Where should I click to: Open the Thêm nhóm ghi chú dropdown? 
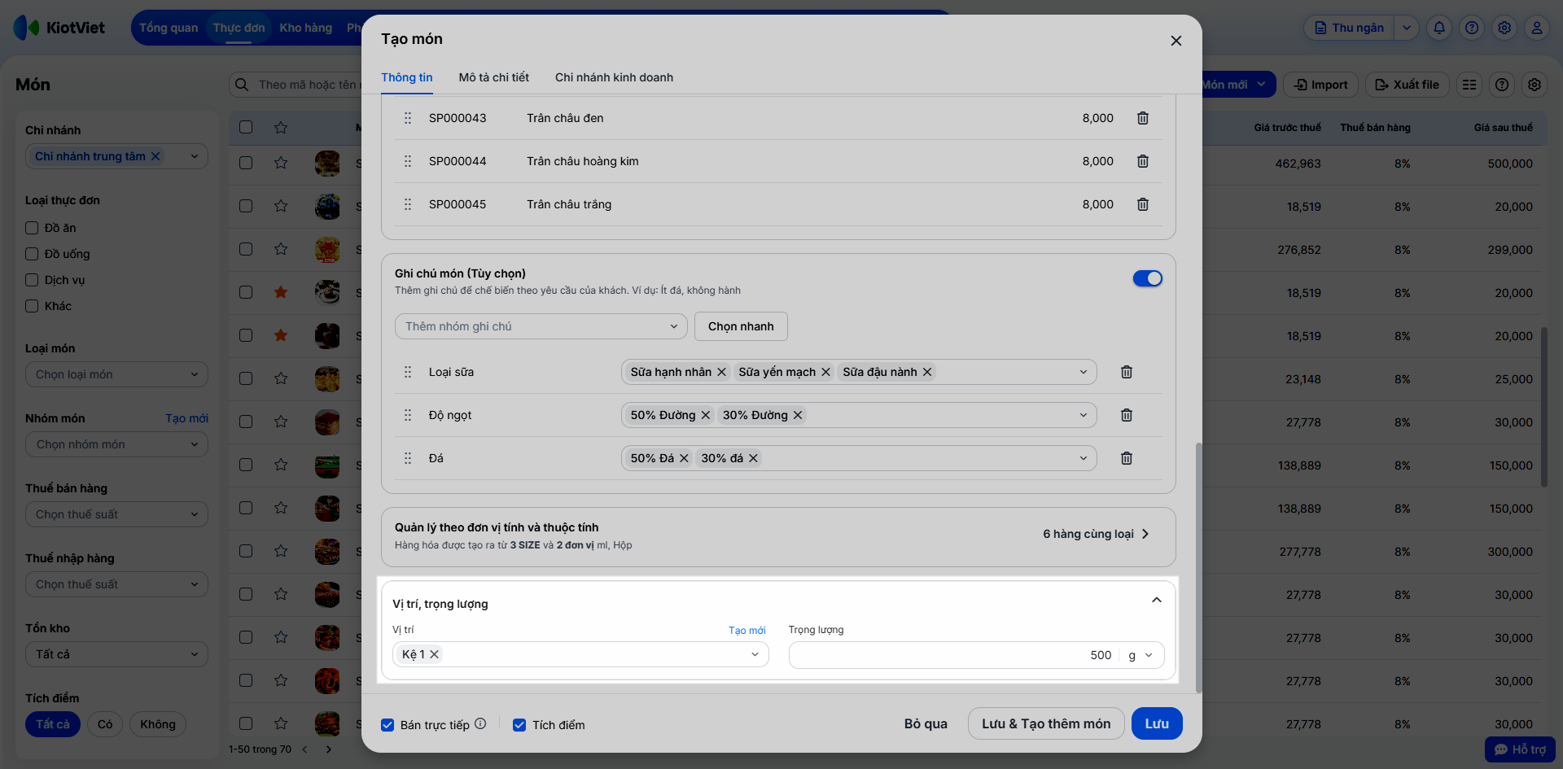click(541, 326)
